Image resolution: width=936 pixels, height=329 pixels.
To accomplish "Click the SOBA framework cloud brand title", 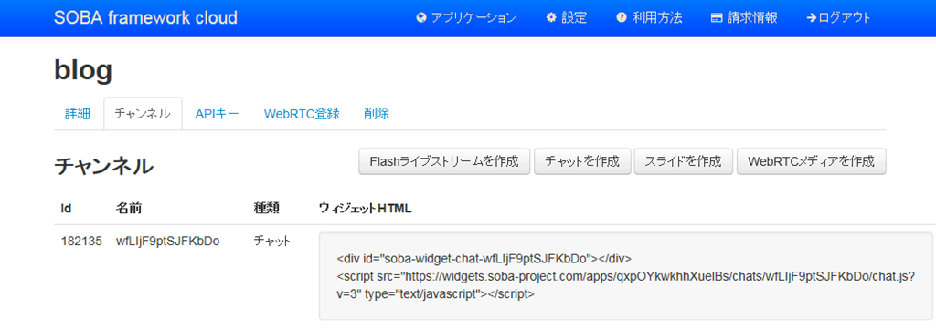I will (x=145, y=18).
